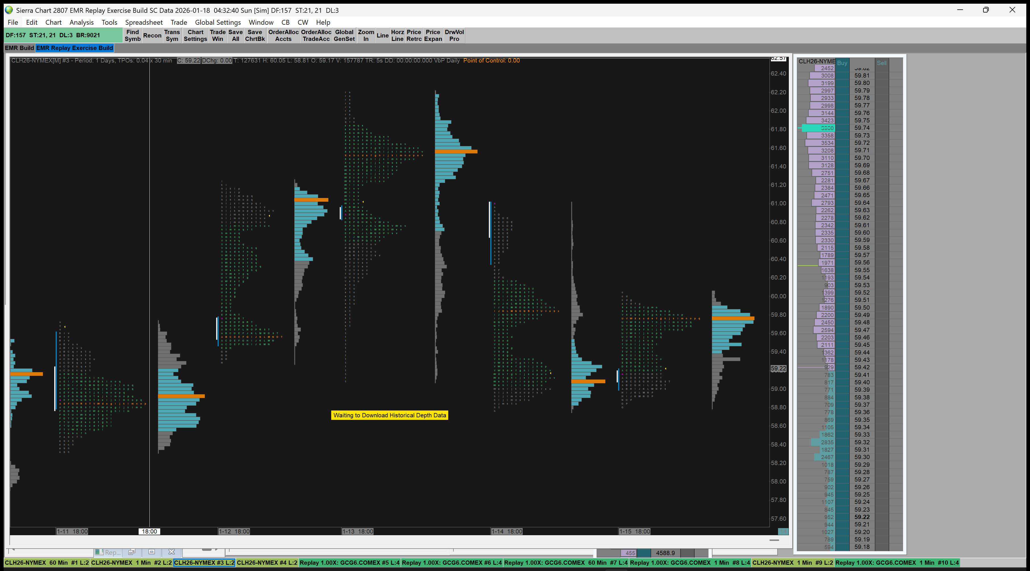Switch to the EMR Build chartbook tab

[19, 48]
